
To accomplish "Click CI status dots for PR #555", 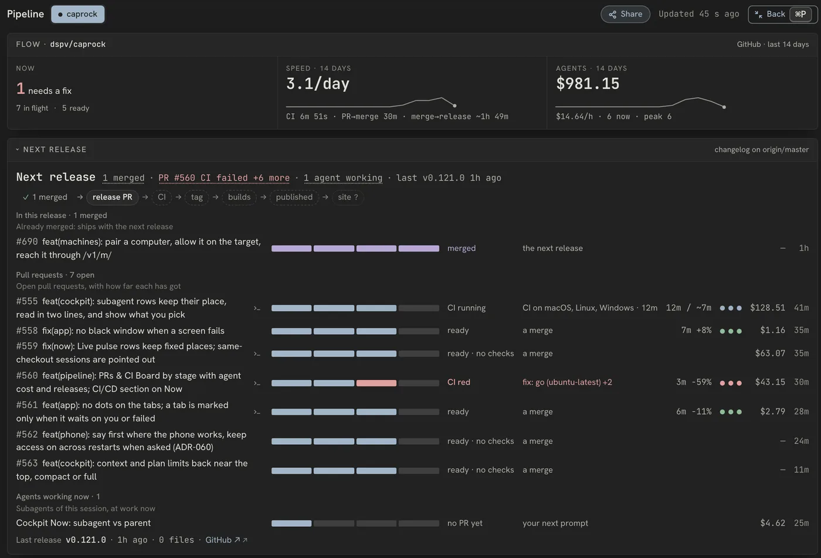I will 731,308.
